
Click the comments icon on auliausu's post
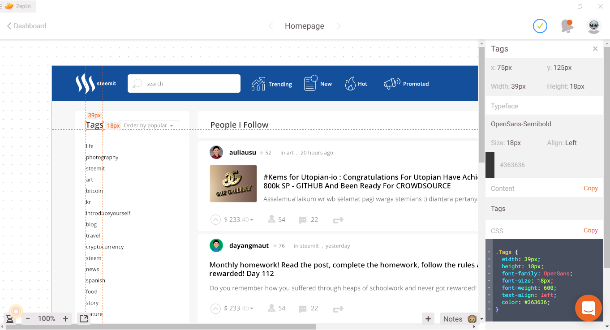pyautogui.click(x=303, y=220)
